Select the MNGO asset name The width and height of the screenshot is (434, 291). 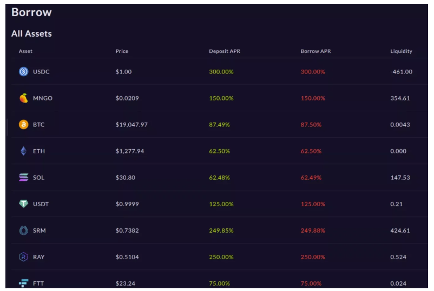coord(43,98)
